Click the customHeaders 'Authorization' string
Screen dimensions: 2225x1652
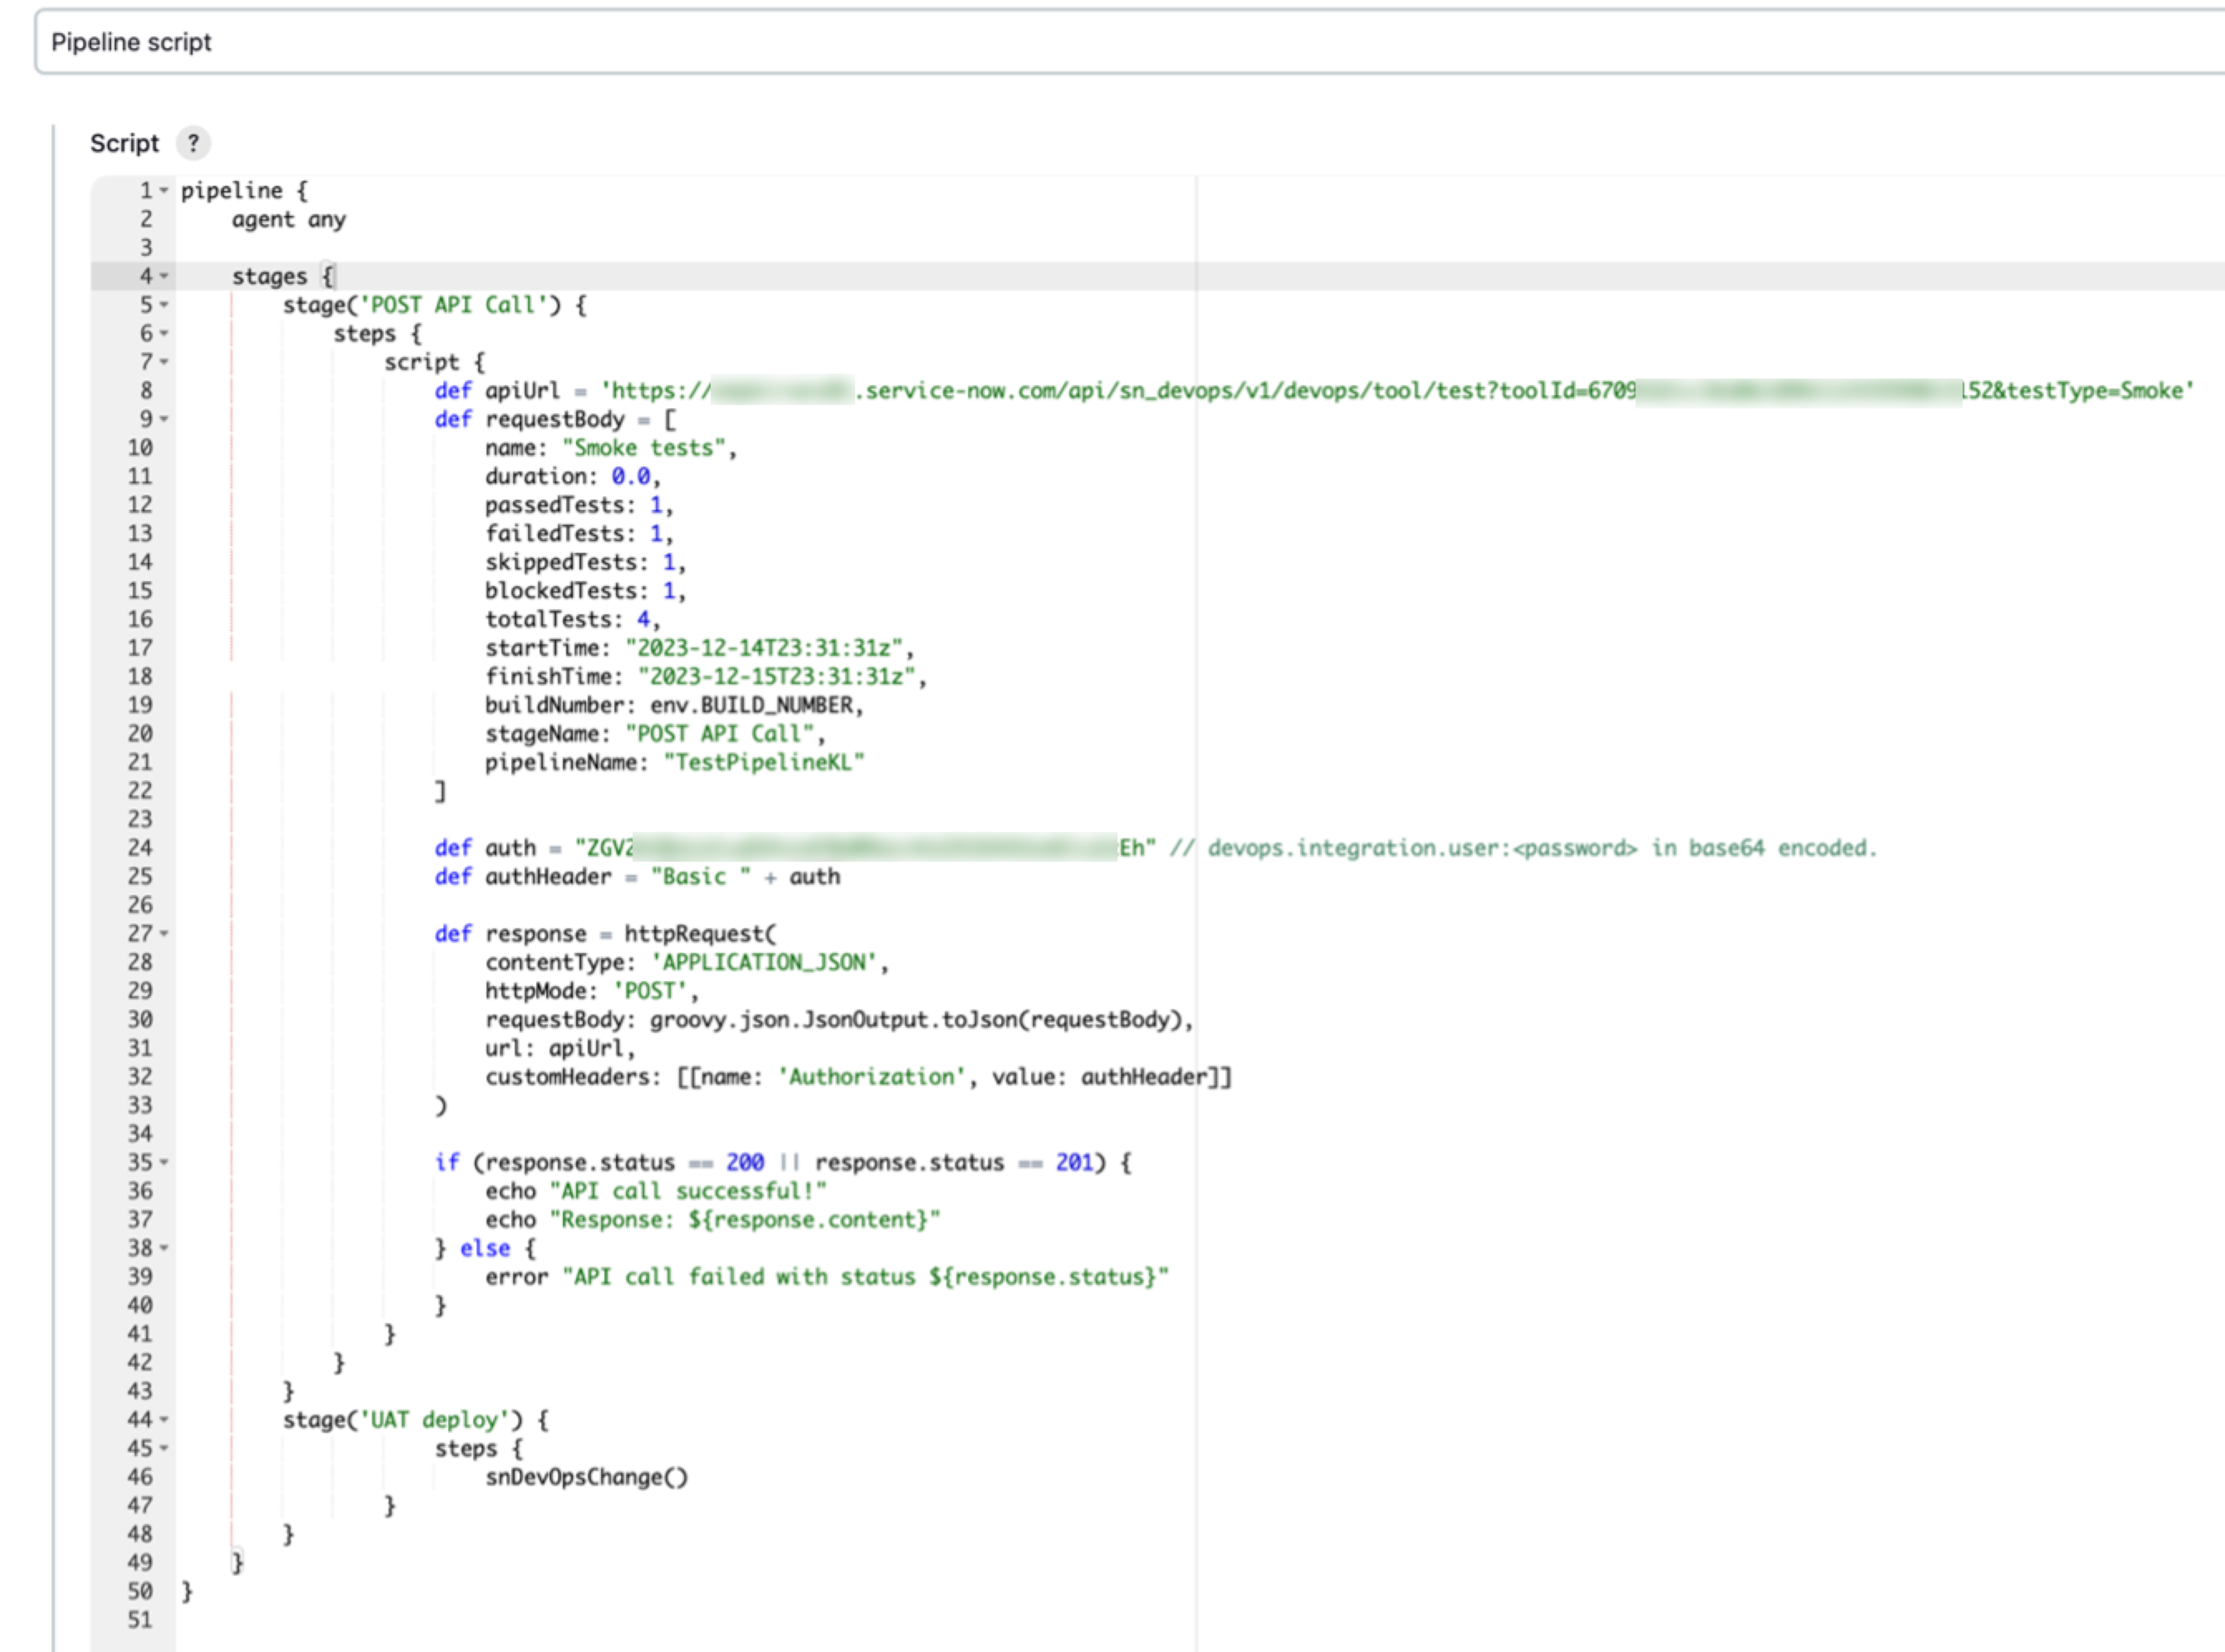point(871,1077)
